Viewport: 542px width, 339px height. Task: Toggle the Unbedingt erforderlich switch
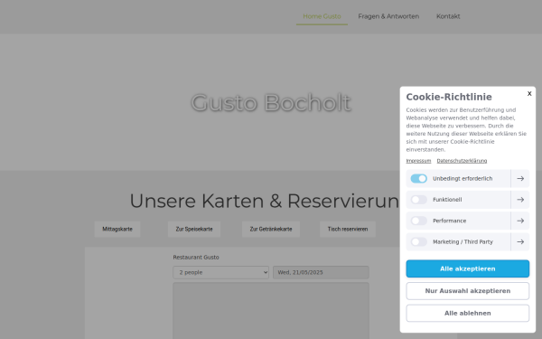point(418,178)
